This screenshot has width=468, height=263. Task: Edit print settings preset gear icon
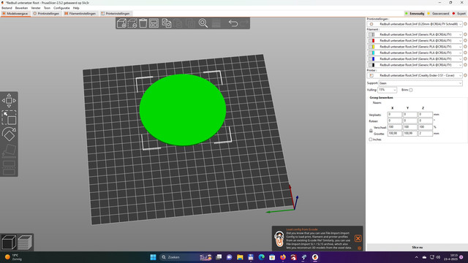(x=465, y=24)
